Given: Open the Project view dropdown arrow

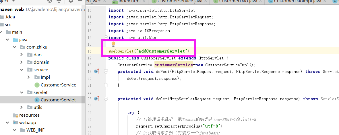Looking at the screenshot, I should [x=13, y=1].
